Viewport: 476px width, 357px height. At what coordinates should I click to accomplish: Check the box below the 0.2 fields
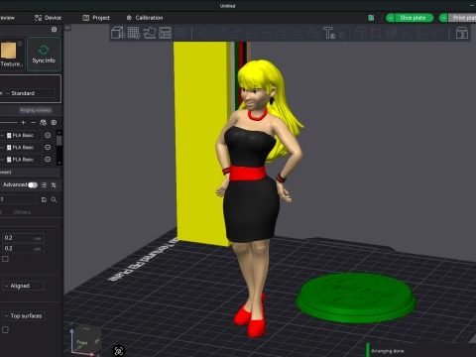5,259
